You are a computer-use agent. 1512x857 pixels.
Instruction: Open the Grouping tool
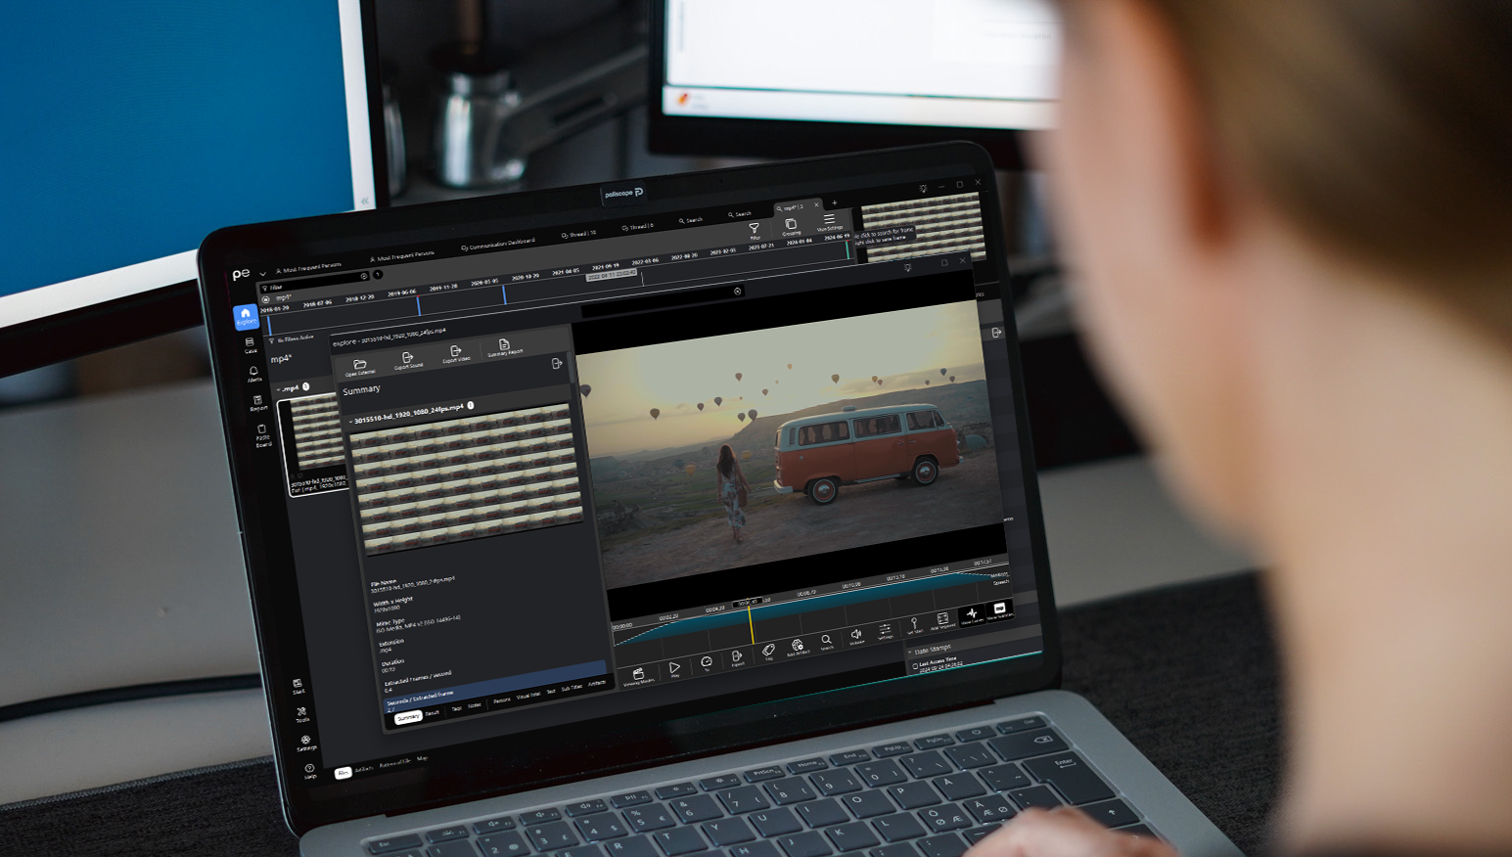tap(791, 226)
